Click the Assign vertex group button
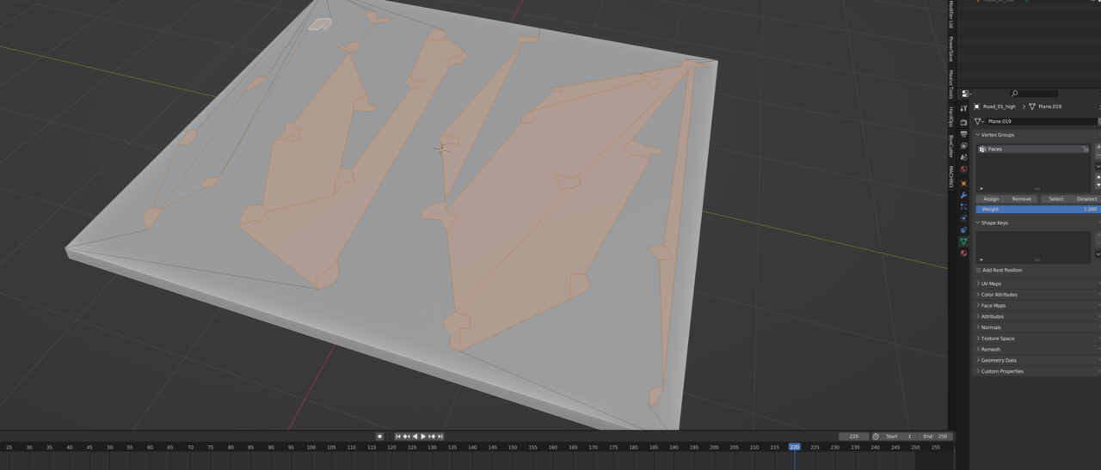 (x=991, y=198)
